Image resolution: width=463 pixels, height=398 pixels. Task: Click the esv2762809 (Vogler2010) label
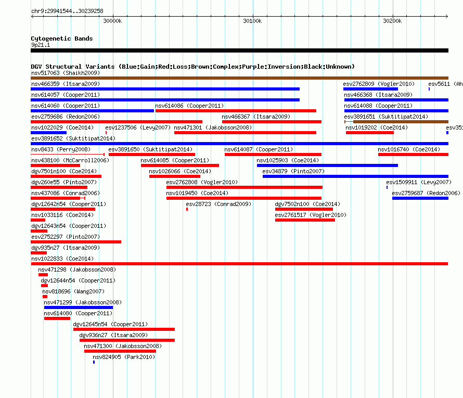(379, 84)
